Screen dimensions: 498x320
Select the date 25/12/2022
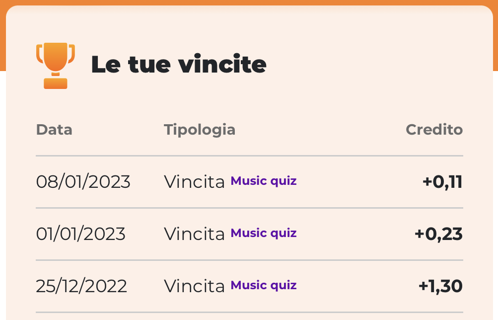(x=81, y=286)
